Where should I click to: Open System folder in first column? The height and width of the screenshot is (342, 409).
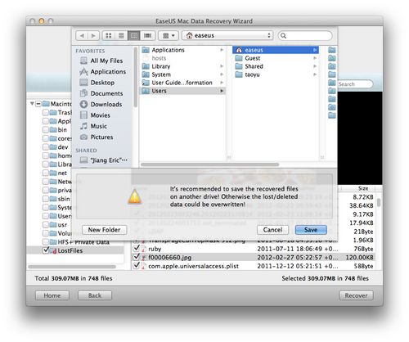point(182,74)
